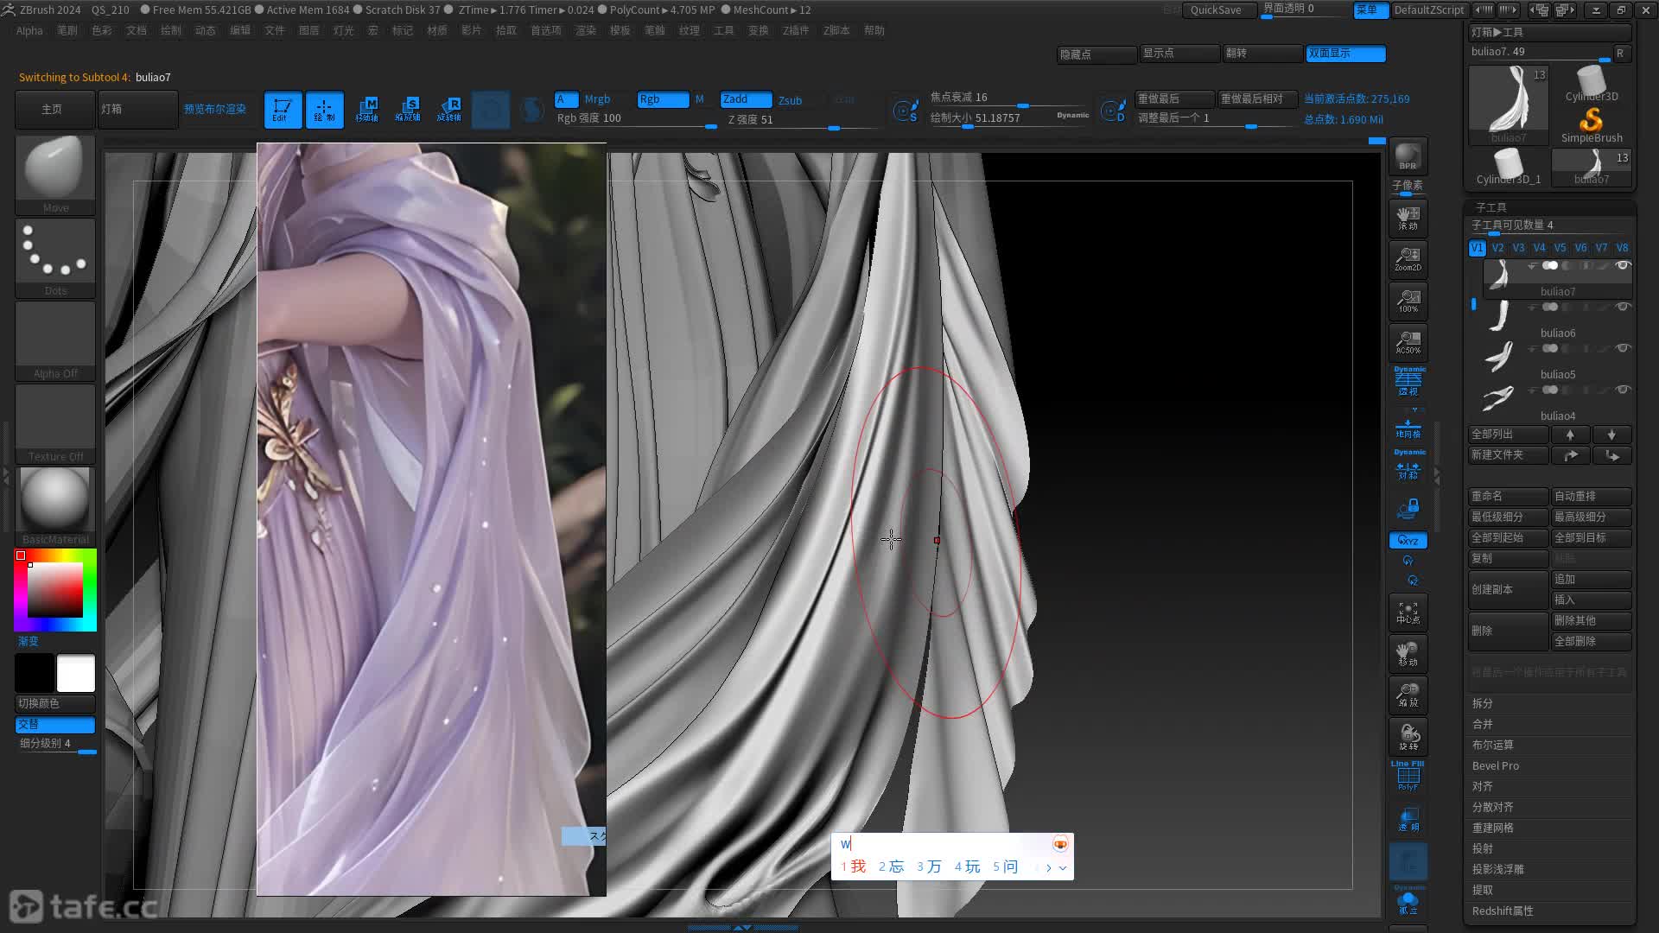Collapse the 子工具 (Subtool) panel header
The width and height of the screenshot is (1659, 933).
click(1491, 207)
